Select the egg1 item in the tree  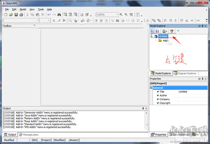(x=166, y=40)
